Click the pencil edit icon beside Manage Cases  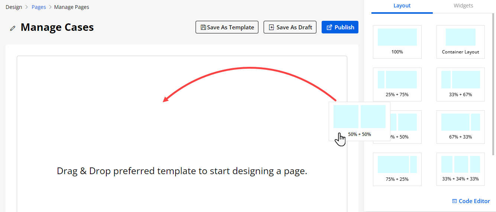[x=13, y=28]
